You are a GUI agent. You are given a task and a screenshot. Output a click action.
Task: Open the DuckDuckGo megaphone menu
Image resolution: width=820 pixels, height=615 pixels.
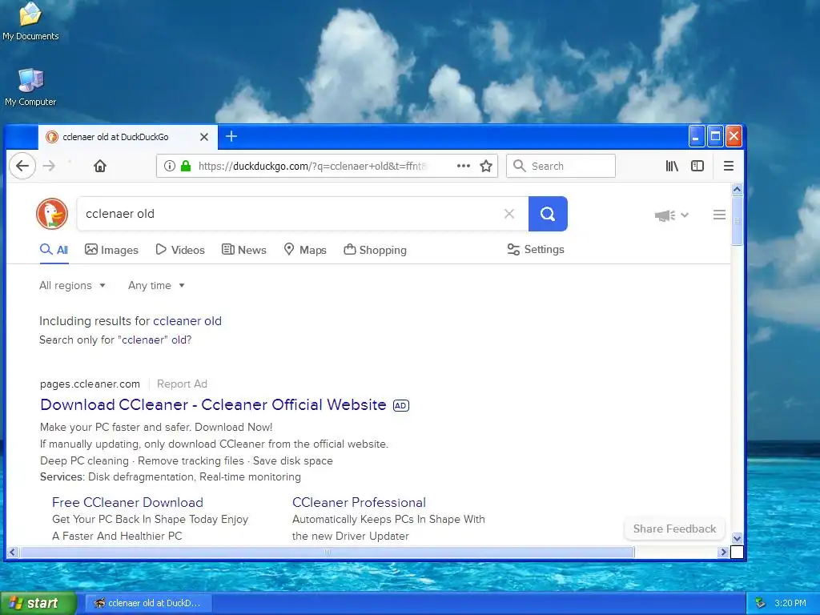[672, 215]
